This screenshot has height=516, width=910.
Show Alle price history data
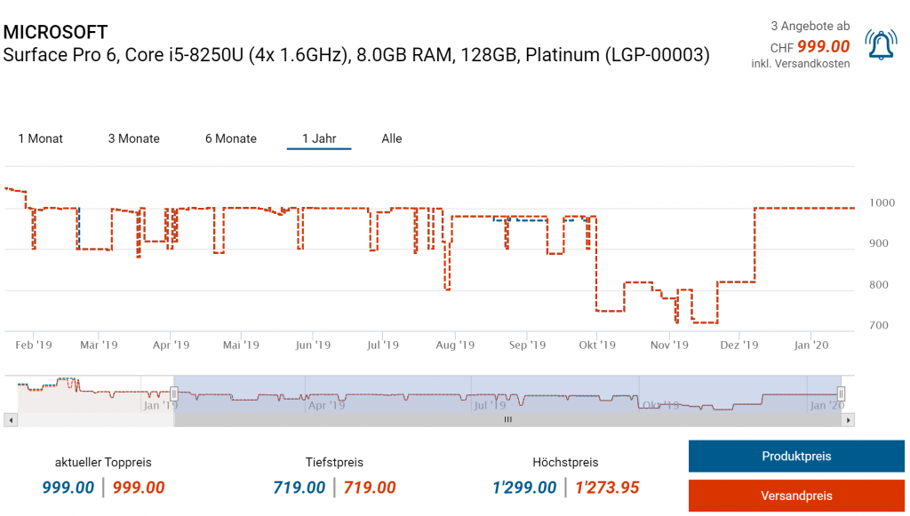392,139
